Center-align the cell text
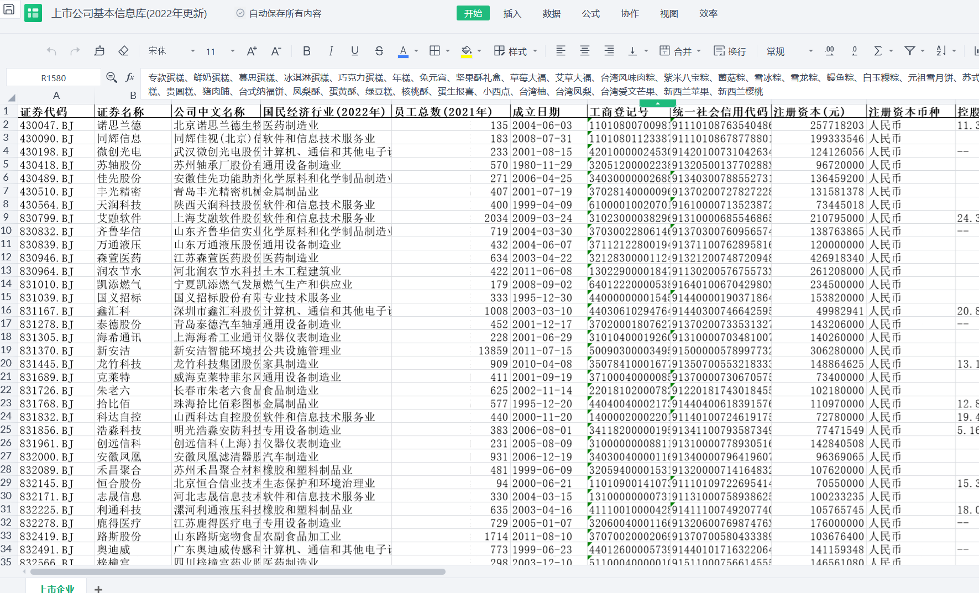 (585, 51)
